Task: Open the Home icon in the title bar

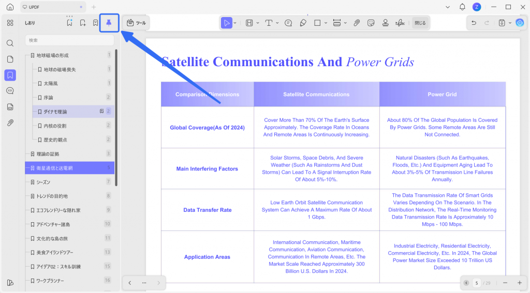Action: [10, 7]
